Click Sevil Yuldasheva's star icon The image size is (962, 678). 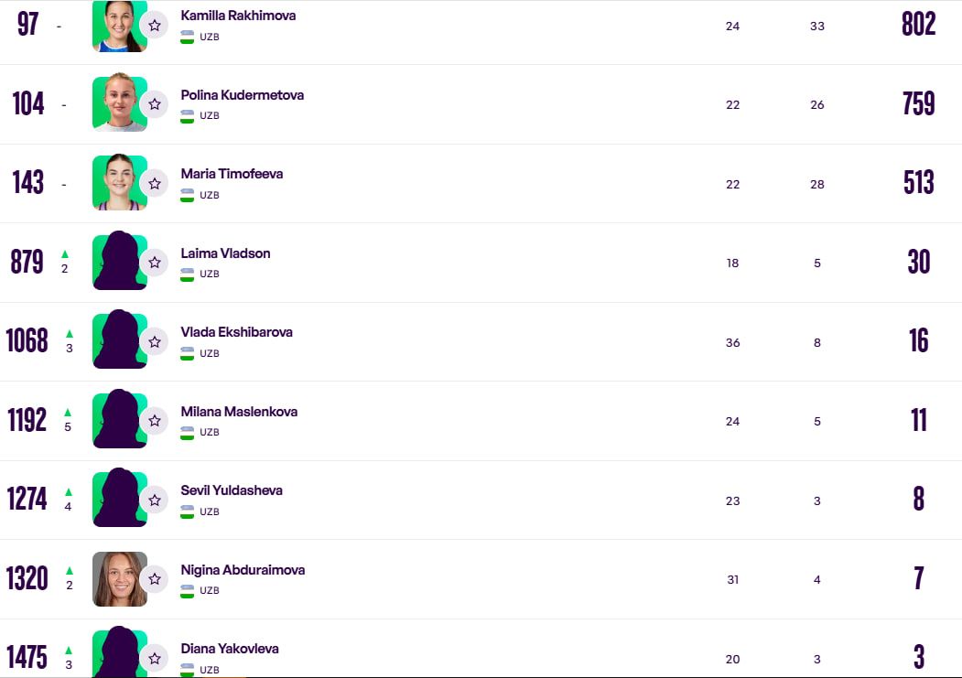coord(155,500)
